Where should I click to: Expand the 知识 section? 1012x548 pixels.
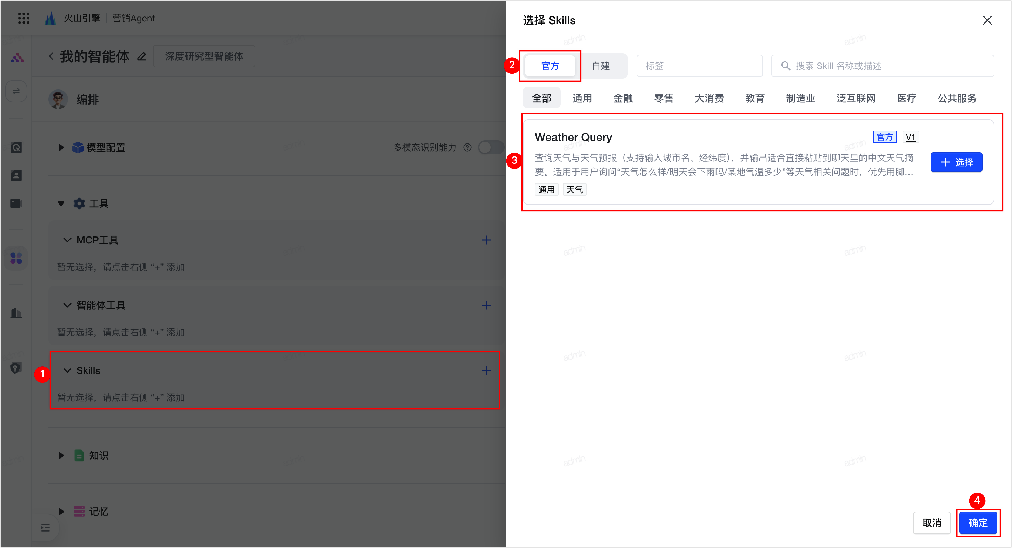pos(61,455)
